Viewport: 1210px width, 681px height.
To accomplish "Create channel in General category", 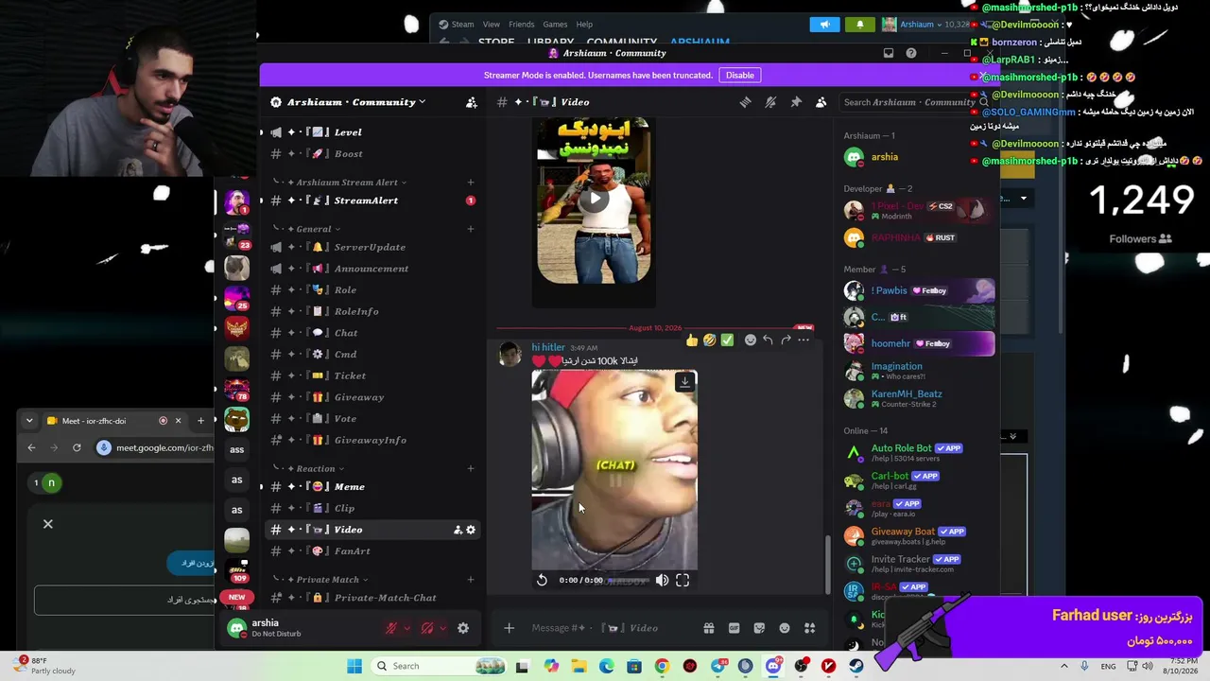I will [471, 229].
